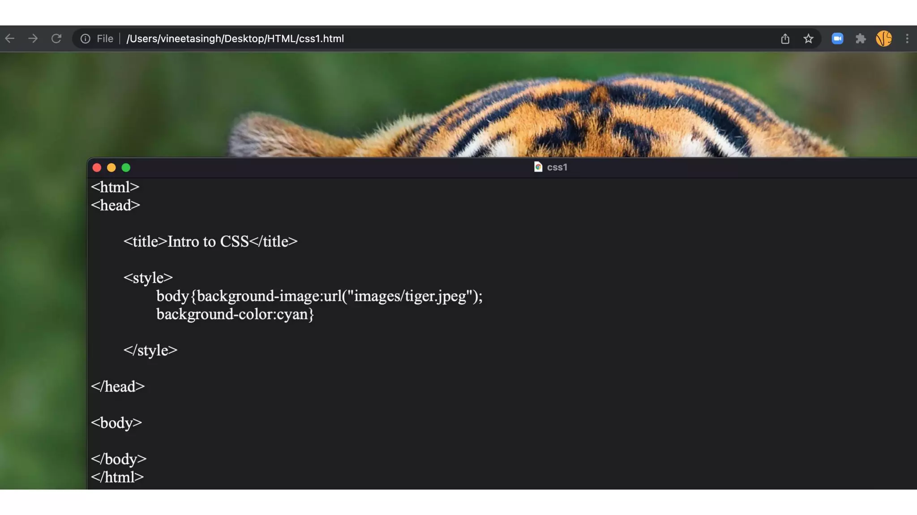Go back to the previous page
Screen dimensions: 917x515
(x=10, y=39)
